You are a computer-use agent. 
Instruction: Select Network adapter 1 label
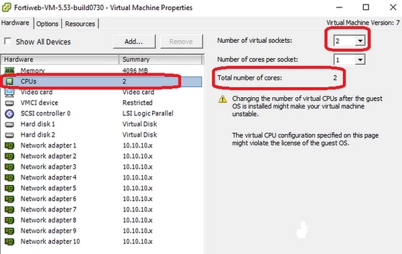(48, 145)
